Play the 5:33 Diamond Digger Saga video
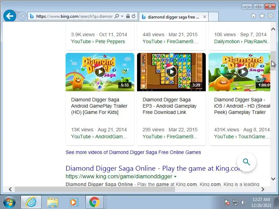 tap(100, 72)
